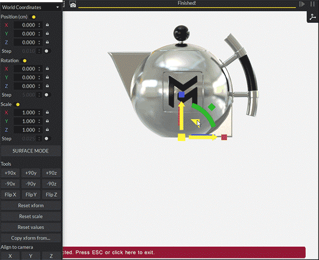Lock the Scale Y value
319x260 pixels.
(x=47, y=121)
